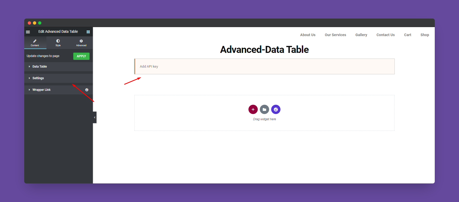Screen dimensions: 459x202
Task: Collapse the editor panel with the side arrow
Action: click(x=94, y=117)
